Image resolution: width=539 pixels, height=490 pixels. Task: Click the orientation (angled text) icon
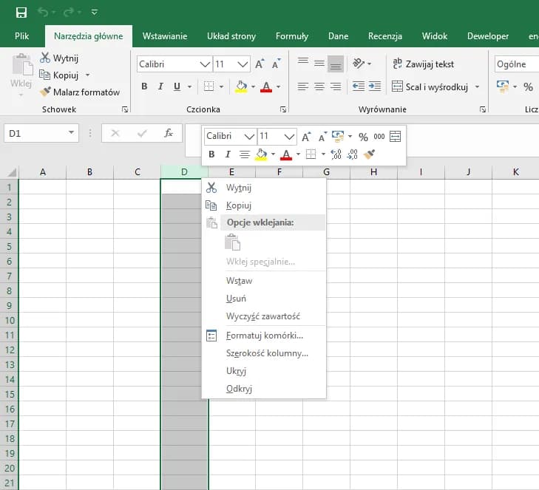358,64
